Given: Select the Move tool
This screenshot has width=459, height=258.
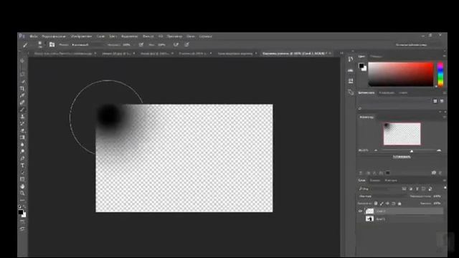Looking at the screenshot, I should point(22,61).
